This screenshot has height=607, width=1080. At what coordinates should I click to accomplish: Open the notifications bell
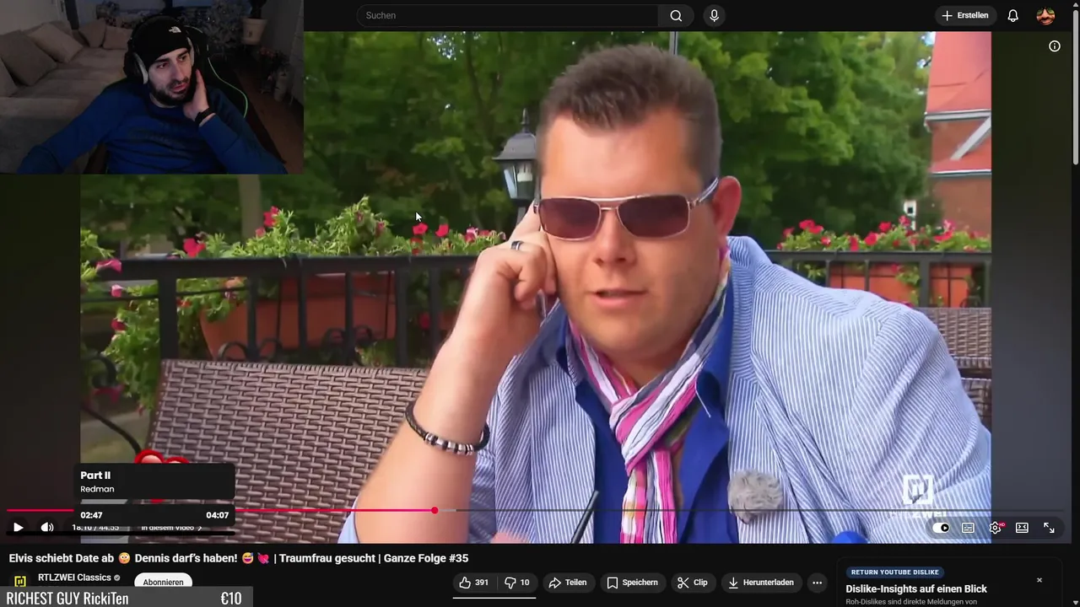(x=1013, y=15)
